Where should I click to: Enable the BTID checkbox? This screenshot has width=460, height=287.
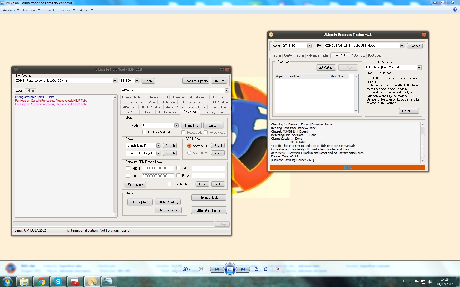click(178, 175)
